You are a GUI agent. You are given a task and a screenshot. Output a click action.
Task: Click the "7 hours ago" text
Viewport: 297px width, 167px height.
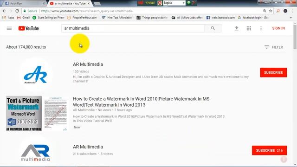click(x=123, y=110)
